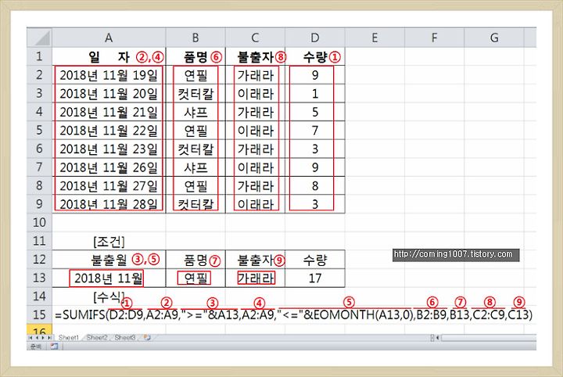Viewport: 563px width, 377px height.
Task: Open the Sheet3 tab
Action: 125,338
